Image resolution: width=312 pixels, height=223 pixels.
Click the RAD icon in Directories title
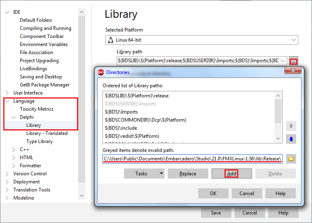pyautogui.click(x=101, y=72)
